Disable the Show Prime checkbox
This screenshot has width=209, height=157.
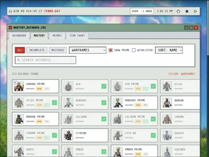[111, 50]
